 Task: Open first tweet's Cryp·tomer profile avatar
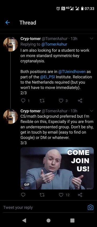(11, 44)
